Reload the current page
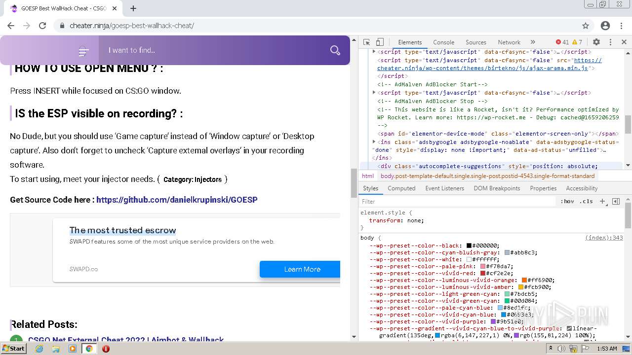 [x=42, y=26]
